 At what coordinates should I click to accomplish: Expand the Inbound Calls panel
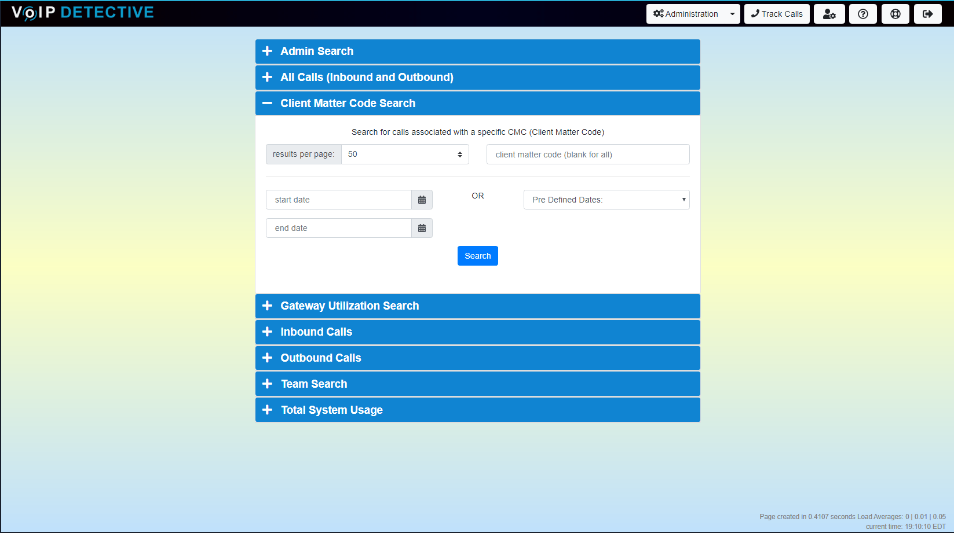316,332
